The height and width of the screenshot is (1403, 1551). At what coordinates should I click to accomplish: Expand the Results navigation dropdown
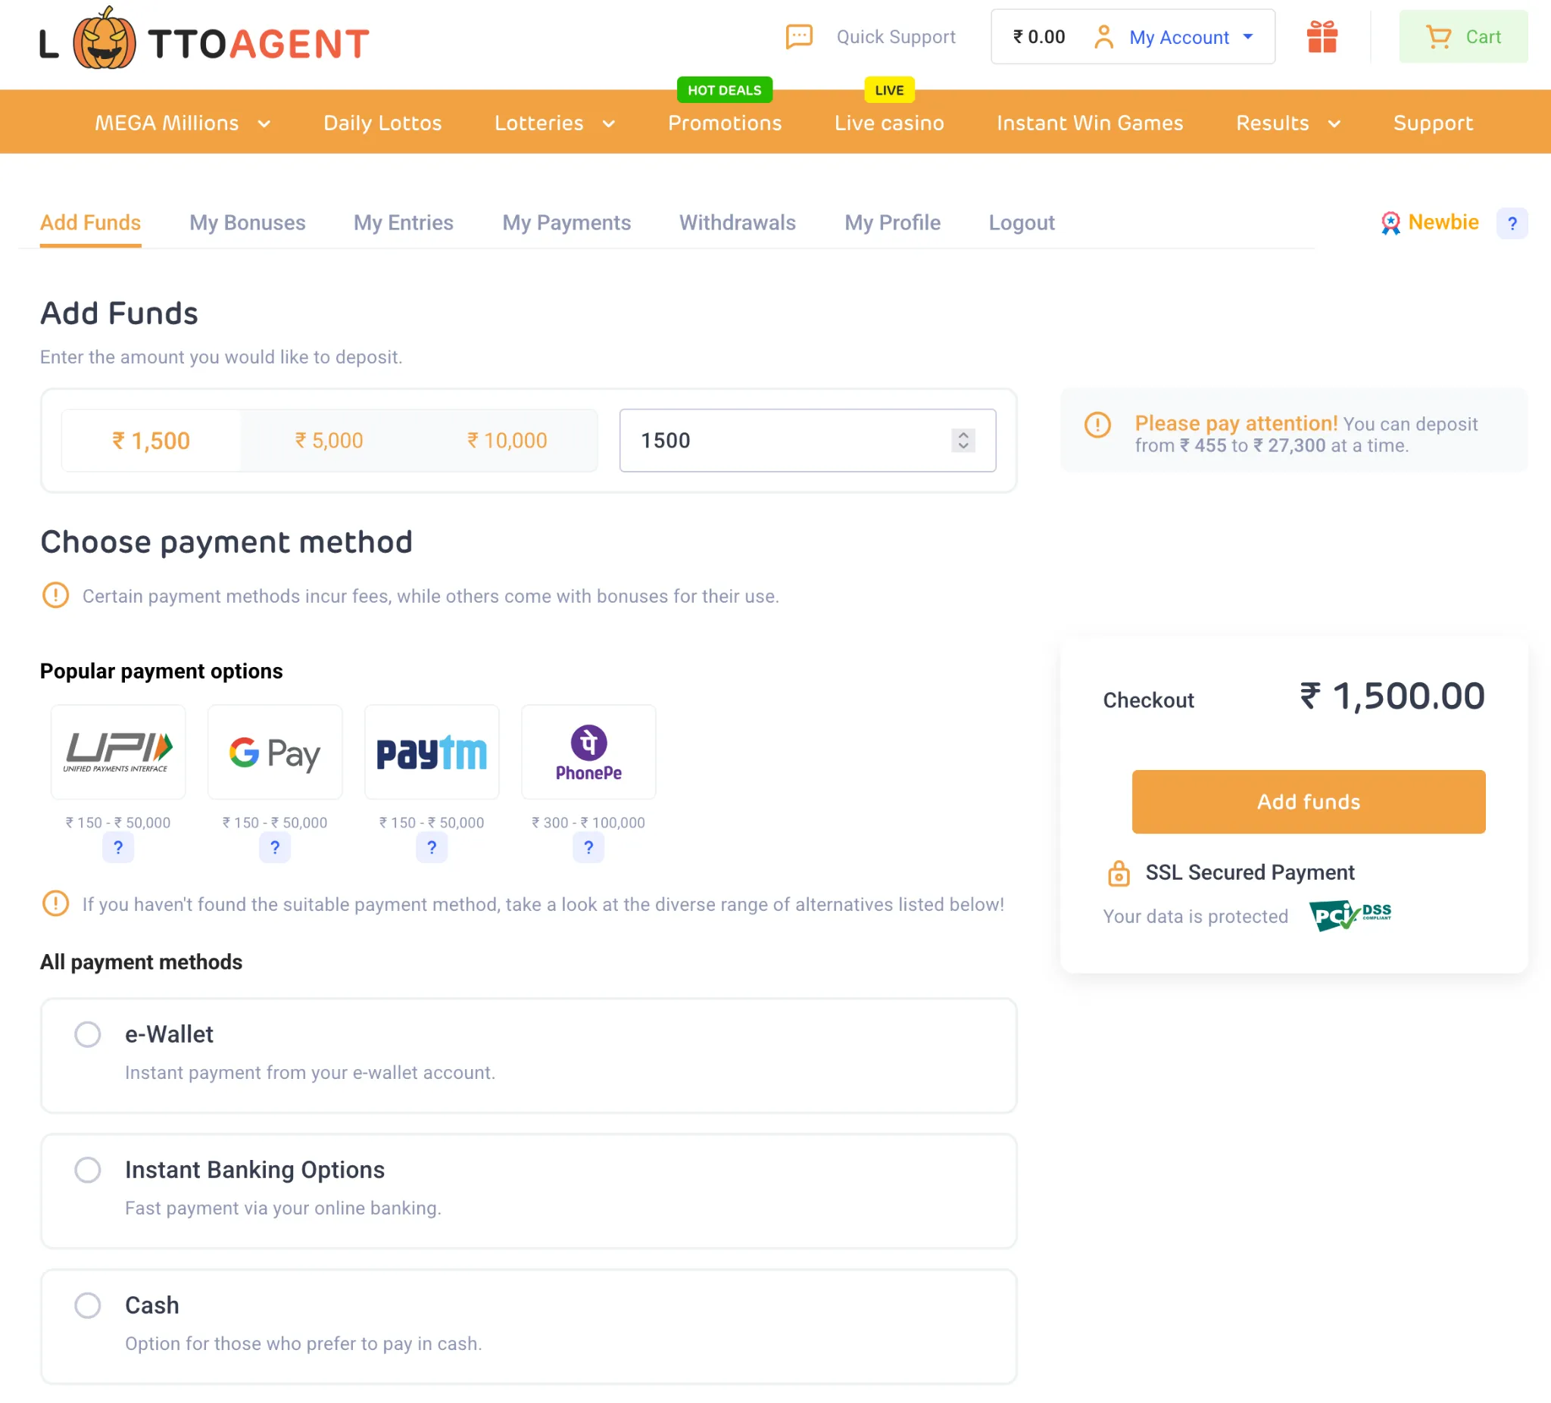click(x=1288, y=123)
